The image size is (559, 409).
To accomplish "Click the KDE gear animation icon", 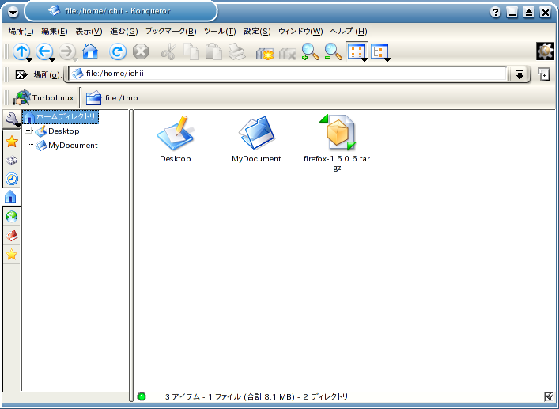I will (545, 51).
